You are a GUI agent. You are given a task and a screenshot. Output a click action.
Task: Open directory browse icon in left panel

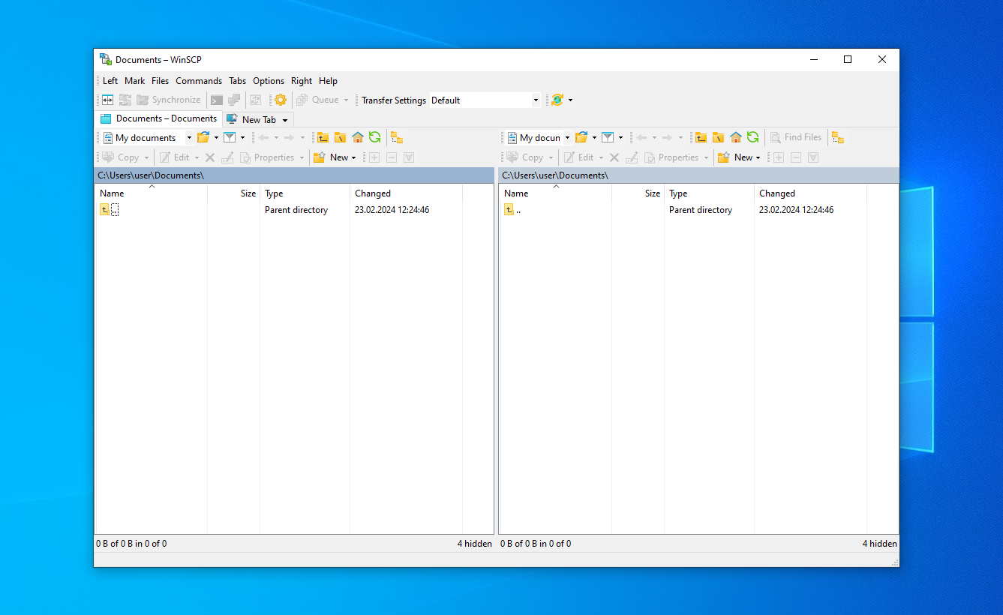pos(203,137)
